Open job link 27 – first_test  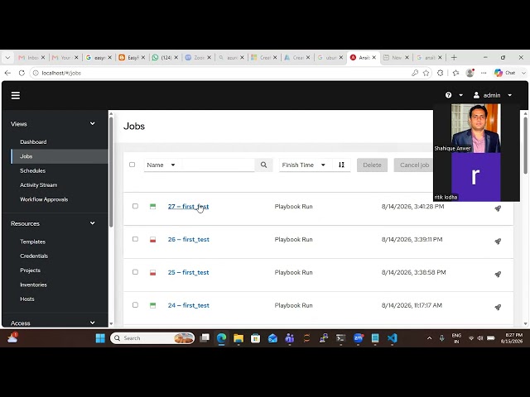[188, 206]
